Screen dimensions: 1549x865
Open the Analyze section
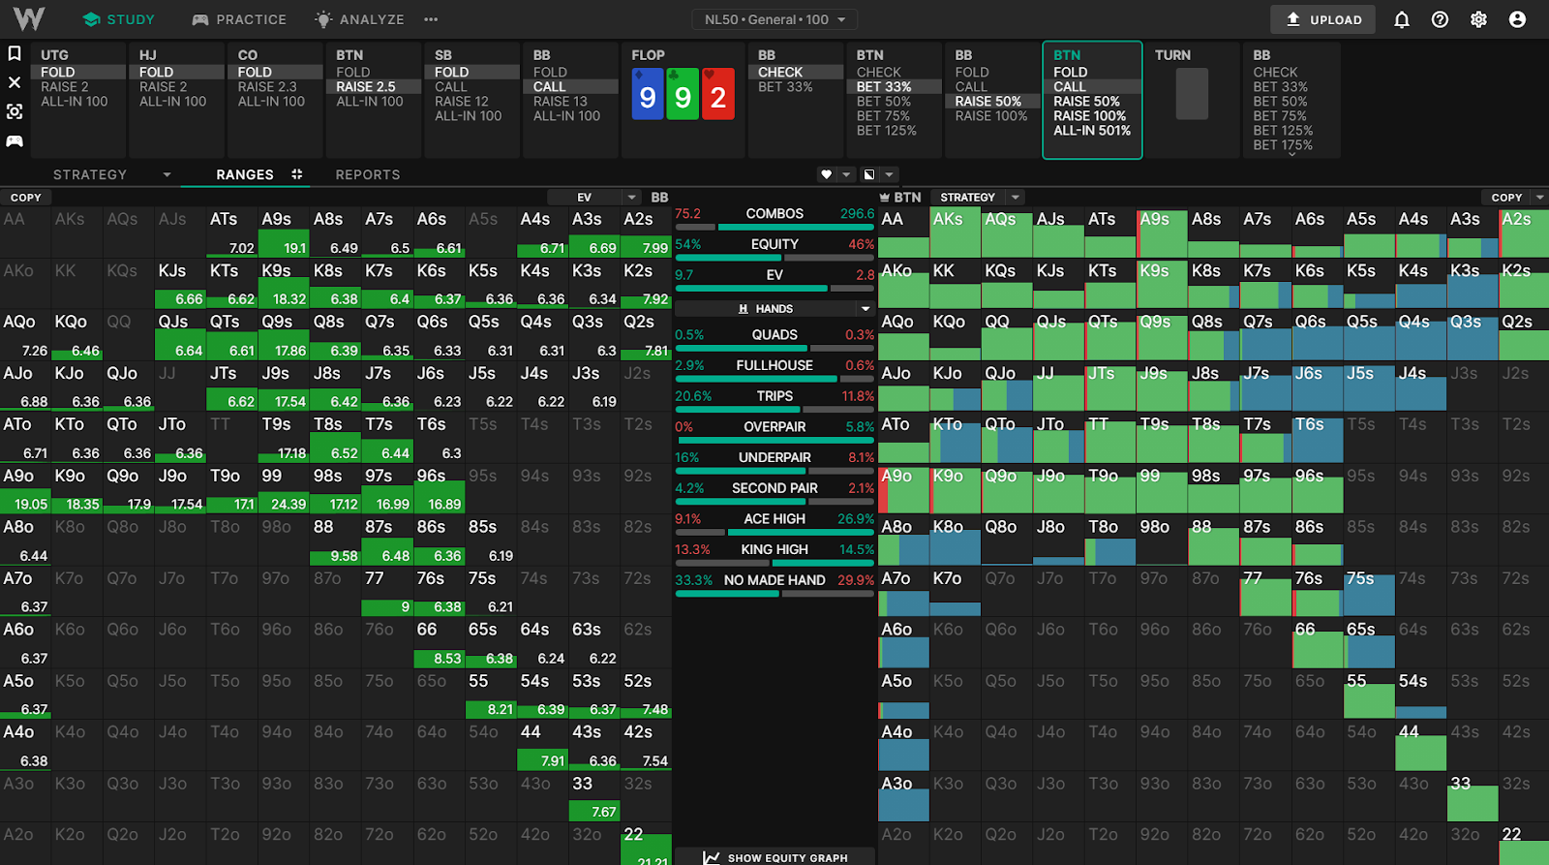coord(360,19)
